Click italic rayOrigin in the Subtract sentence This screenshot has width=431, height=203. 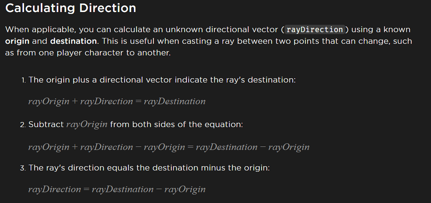tap(87, 124)
